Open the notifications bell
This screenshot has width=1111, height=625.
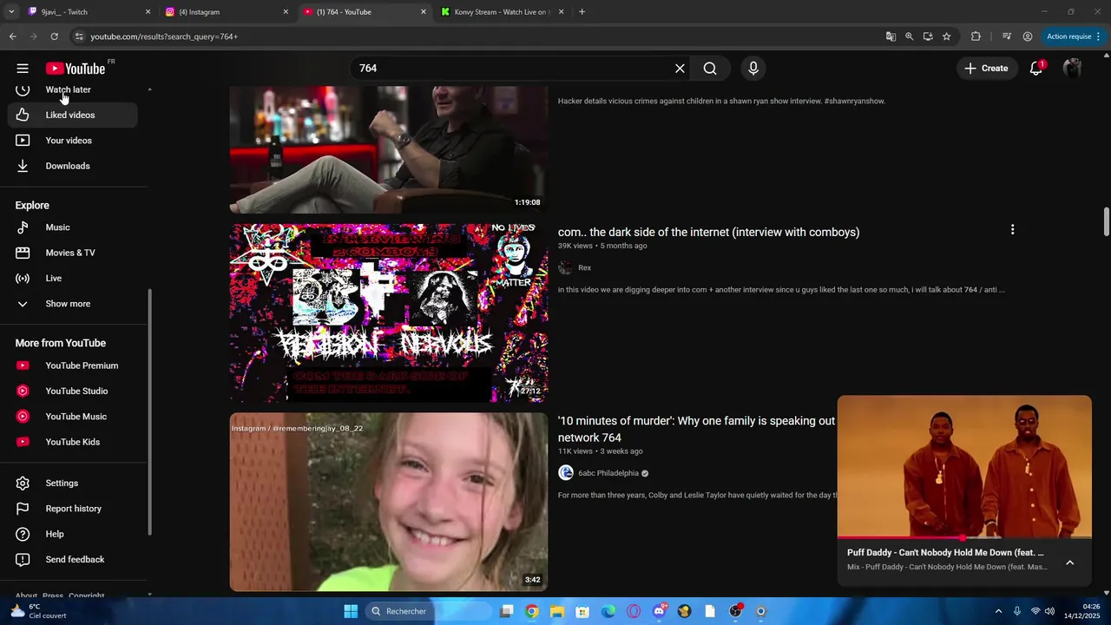point(1035,69)
